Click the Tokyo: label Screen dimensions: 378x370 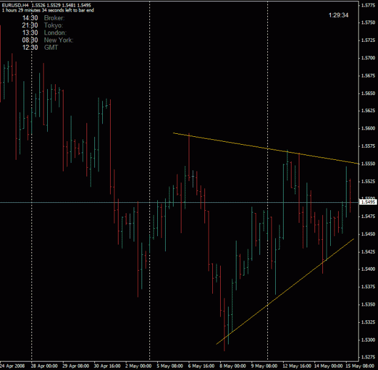click(53, 25)
